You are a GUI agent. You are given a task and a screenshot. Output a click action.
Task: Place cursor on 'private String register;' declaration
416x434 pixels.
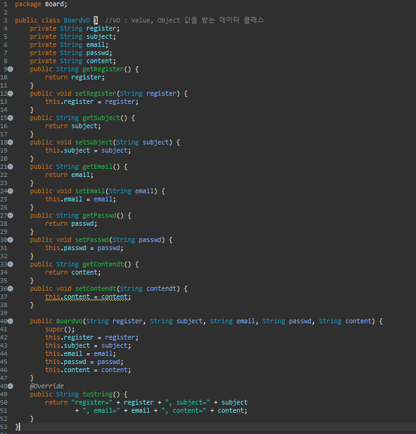click(x=75, y=29)
